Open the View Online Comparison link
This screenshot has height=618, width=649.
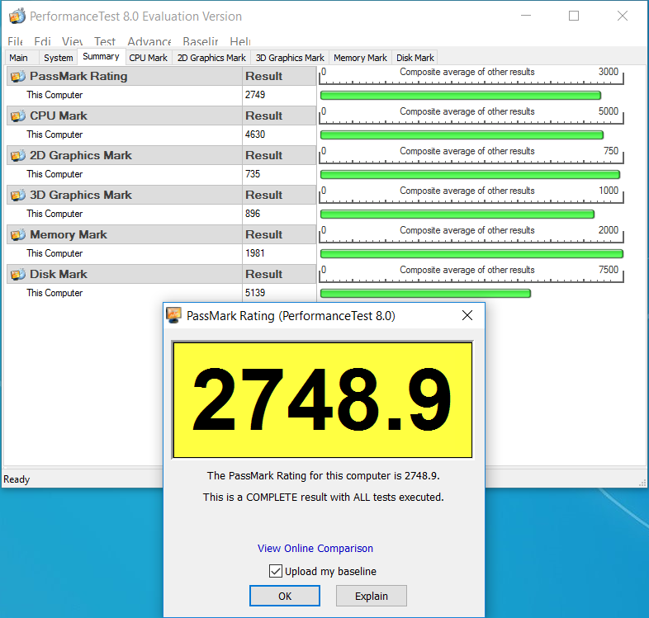315,549
